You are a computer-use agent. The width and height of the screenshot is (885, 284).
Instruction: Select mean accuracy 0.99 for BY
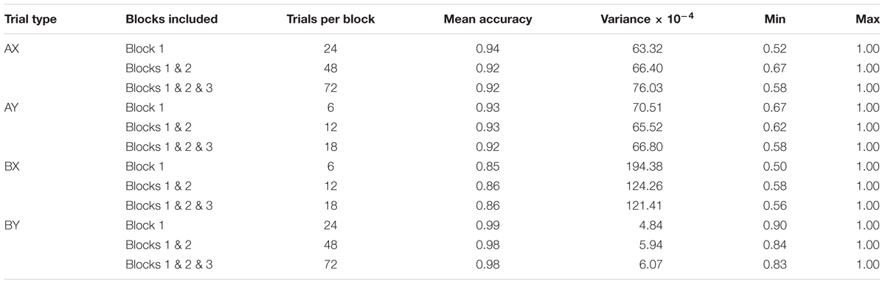(488, 224)
